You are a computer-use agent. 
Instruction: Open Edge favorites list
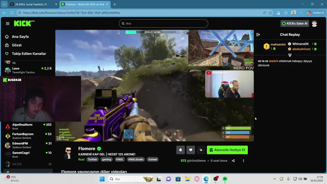click(286, 13)
